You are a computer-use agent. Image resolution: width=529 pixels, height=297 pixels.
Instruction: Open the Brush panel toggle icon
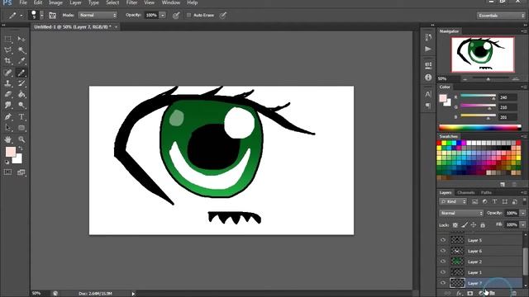[x=52, y=15]
